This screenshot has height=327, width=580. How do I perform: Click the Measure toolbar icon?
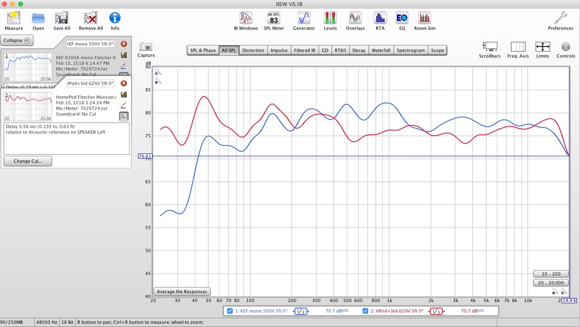point(14,18)
